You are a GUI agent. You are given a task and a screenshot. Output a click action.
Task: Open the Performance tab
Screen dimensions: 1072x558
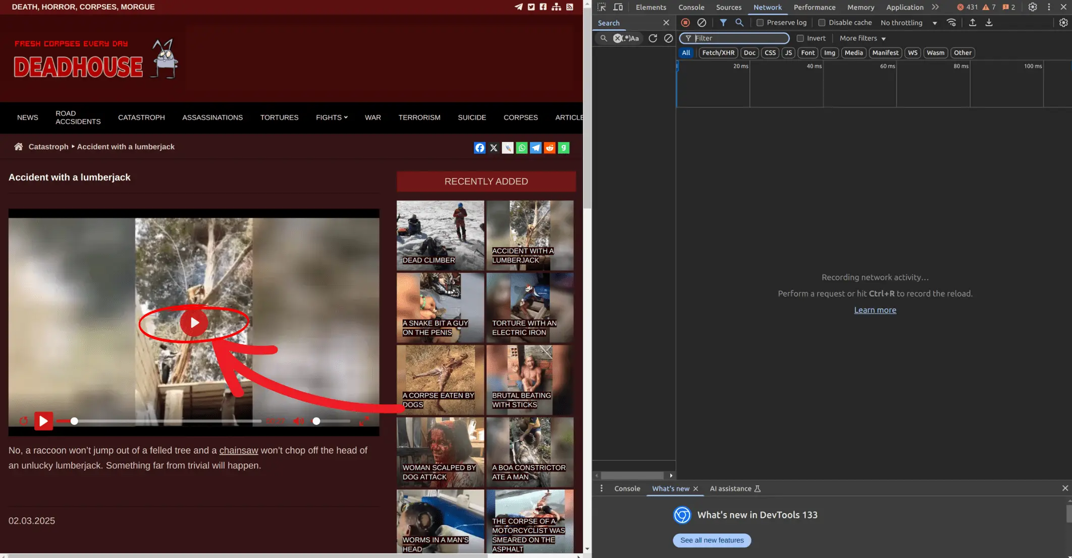(x=814, y=7)
